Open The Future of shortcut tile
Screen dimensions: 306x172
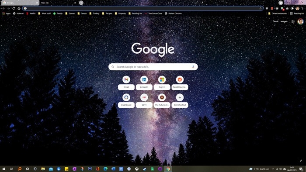[162, 100]
